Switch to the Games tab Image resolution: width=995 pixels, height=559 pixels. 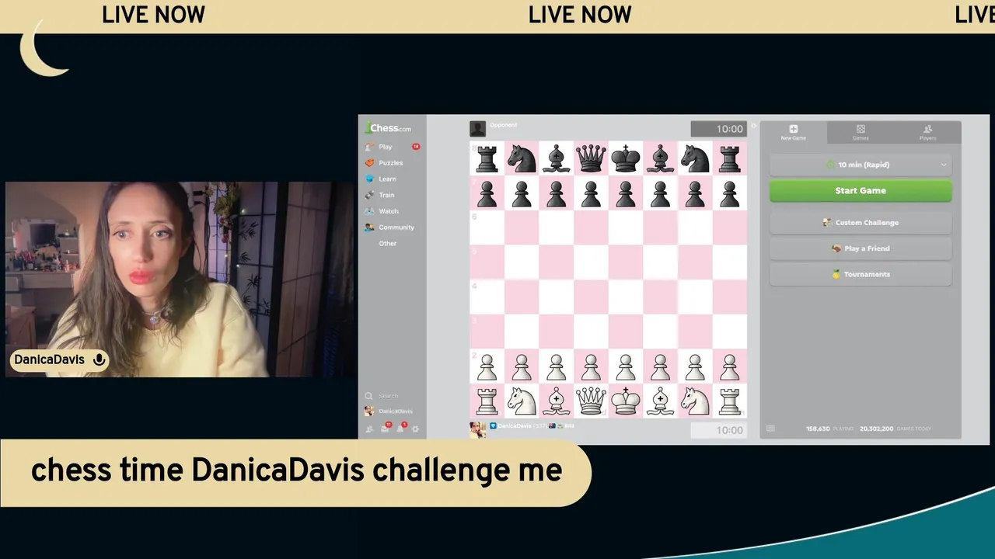(x=861, y=132)
